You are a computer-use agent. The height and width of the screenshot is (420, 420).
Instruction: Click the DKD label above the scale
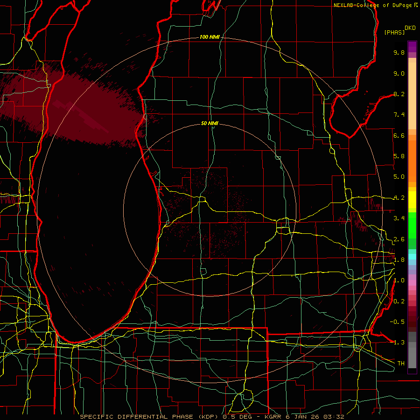click(410, 28)
